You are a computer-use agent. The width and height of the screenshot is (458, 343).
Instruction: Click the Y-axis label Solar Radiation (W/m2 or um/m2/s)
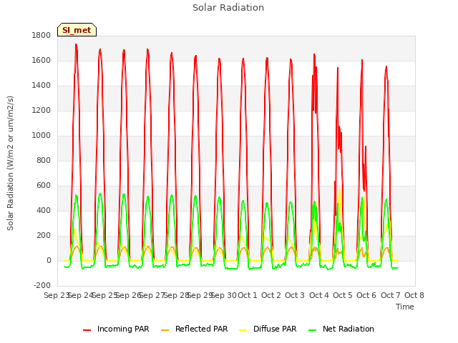(10, 163)
